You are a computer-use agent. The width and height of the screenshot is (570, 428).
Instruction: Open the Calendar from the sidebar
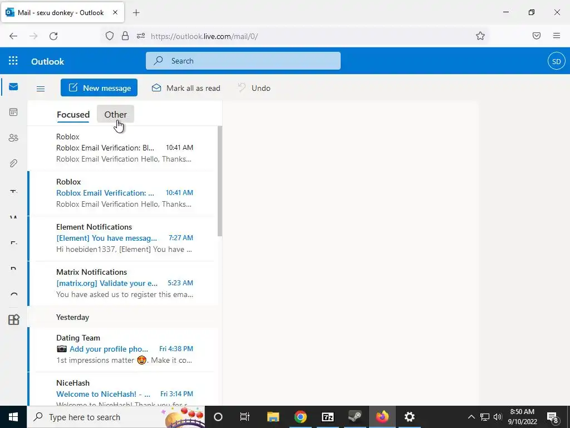pyautogui.click(x=13, y=112)
